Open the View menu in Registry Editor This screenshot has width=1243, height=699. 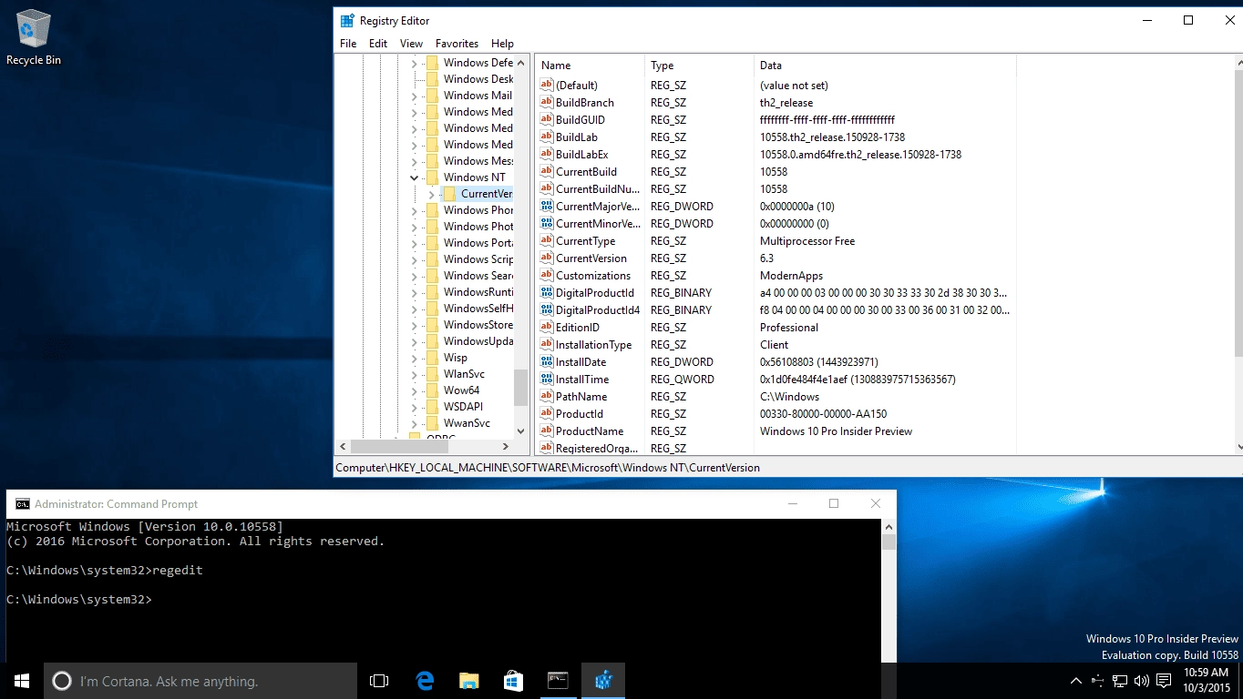411,44
